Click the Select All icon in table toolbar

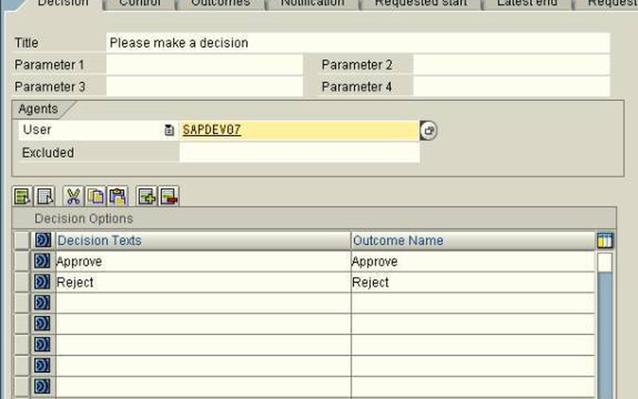pyautogui.click(x=22, y=196)
